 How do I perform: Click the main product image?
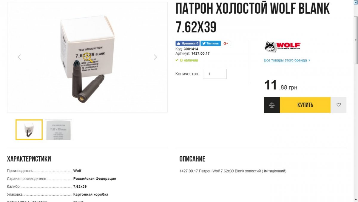click(x=87, y=57)
